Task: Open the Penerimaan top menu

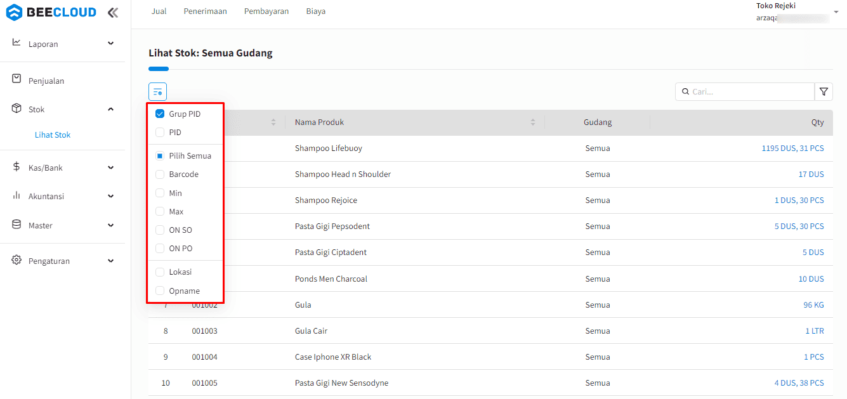Action: coord(205,11)
